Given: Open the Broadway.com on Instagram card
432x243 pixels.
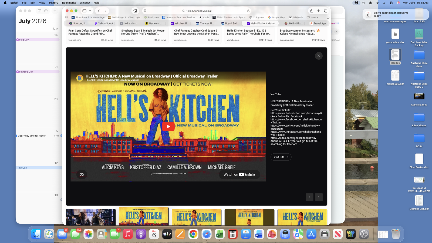Looking at the screenshot, I should [x=302, y=36].
